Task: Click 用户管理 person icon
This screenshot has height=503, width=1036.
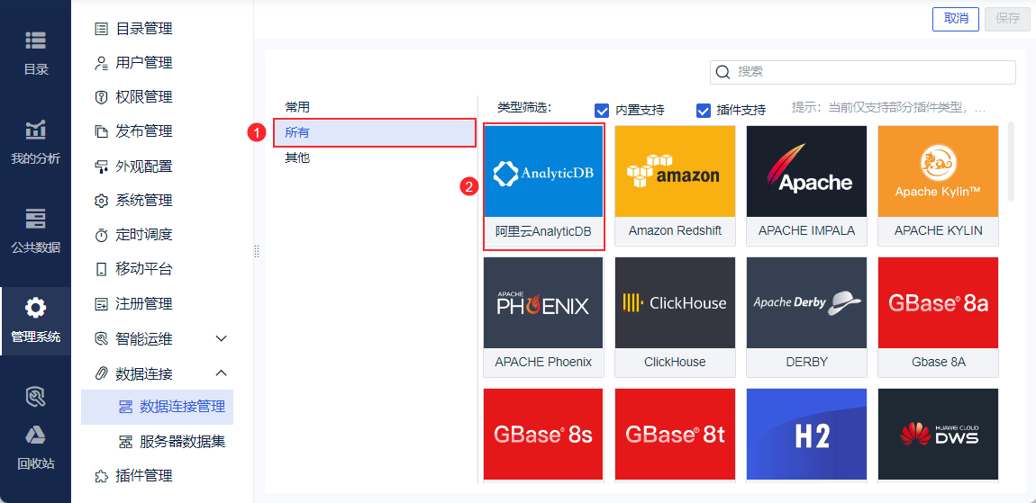Action: [x=101, y=63]
